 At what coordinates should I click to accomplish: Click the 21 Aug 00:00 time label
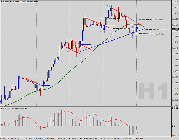coord(60,138)
